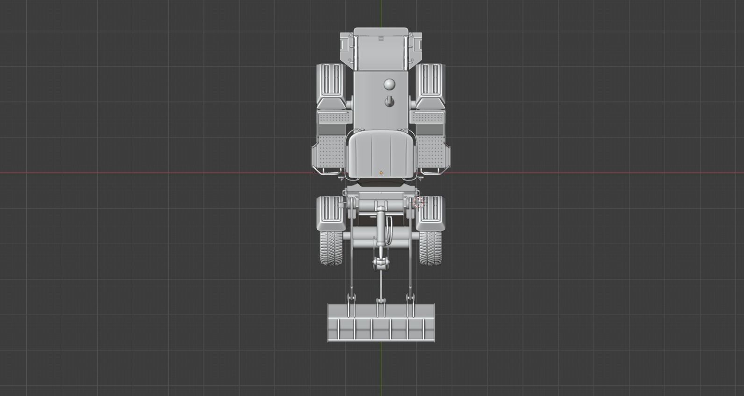The image size is (744, 396).
Task: Click the left loader arm rod
Action: click(x=351, y=248)
